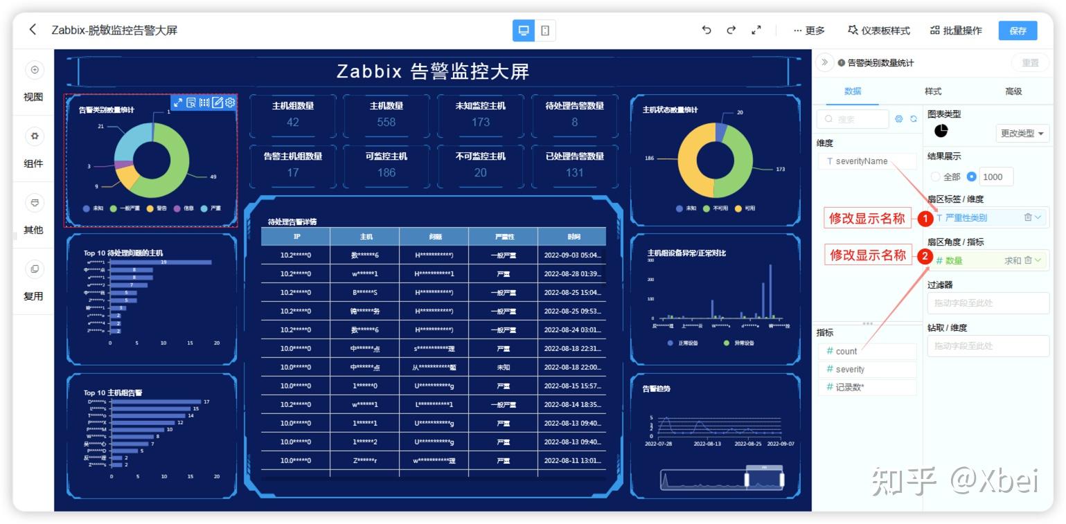Screen dimensions: 1066x524
Task: Open the 更改类型 chart type dropdown
Action: pyautogui.click(x=1022, y=133)
